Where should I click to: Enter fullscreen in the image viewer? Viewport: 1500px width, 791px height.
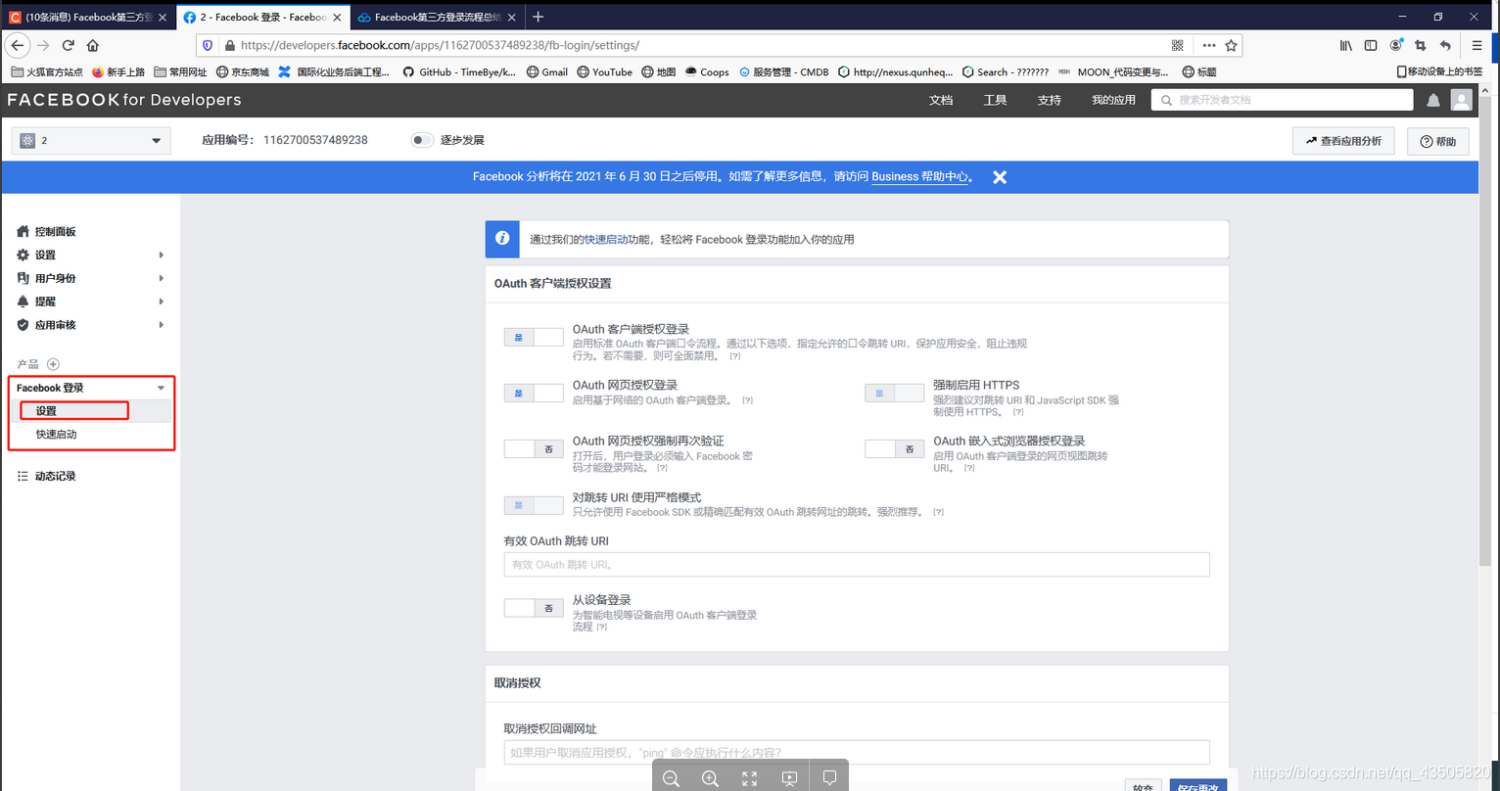point(750,778)
